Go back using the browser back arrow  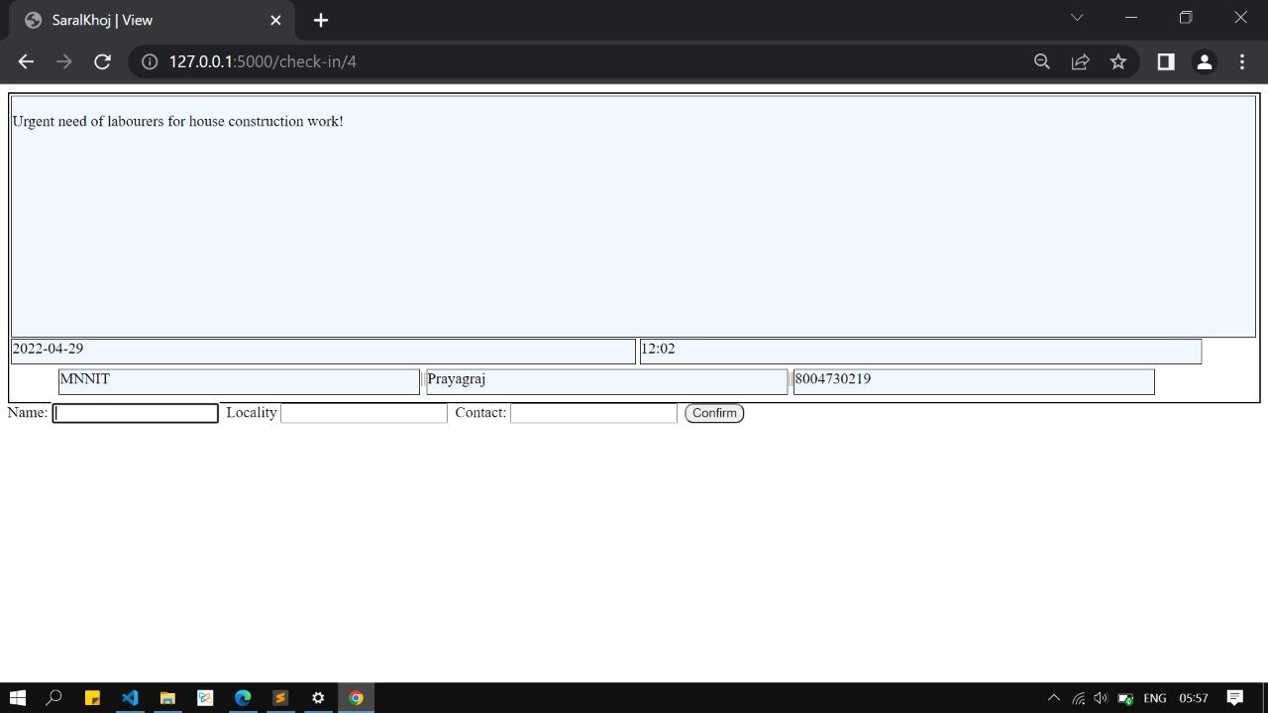tap(26, 61)
